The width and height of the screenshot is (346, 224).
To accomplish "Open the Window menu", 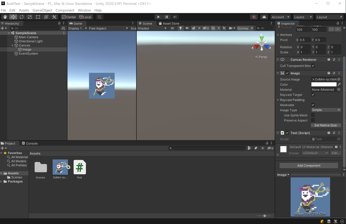I will coord(84,10).
